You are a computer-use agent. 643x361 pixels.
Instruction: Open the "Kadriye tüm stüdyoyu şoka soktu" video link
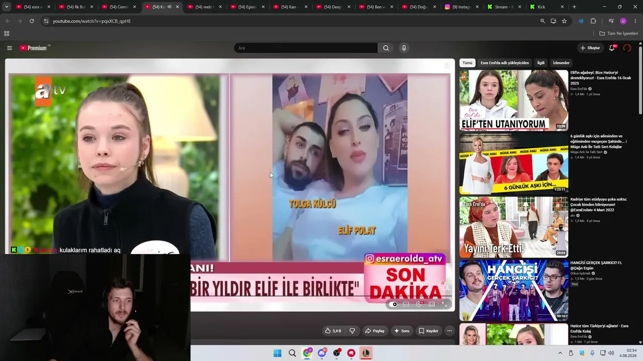(599, 205)
